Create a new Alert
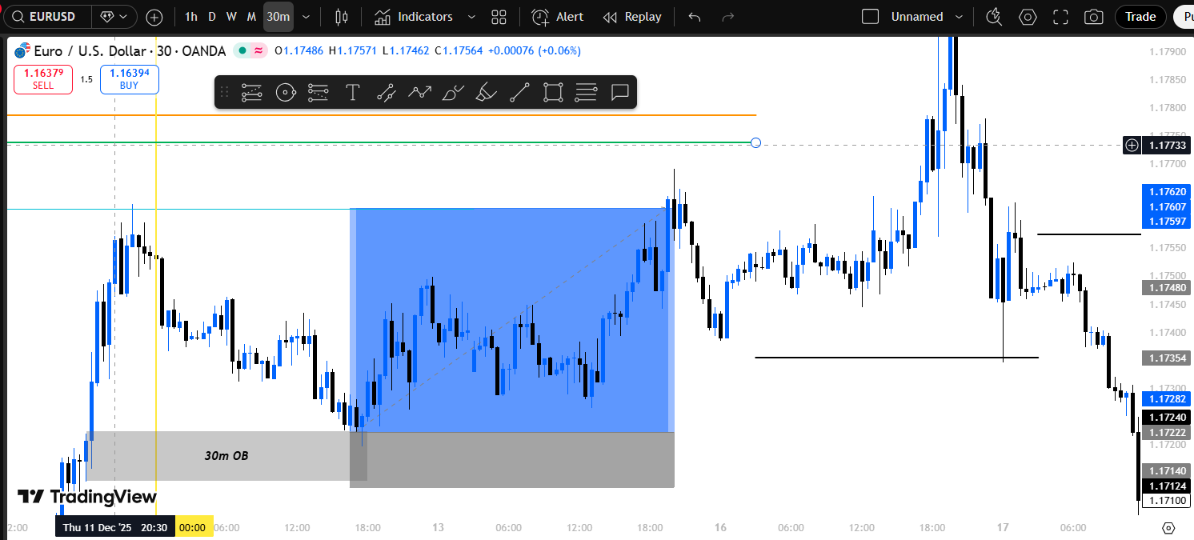Image resolution: width=1194 pixels, height=540 pixels. pos(558,17)
